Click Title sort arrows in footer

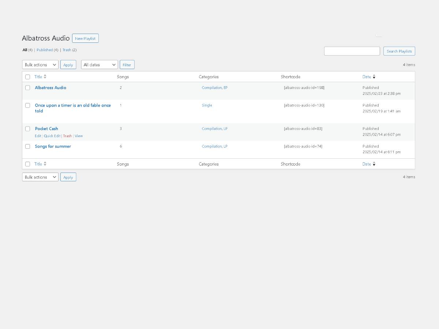[x=45, y=164]
